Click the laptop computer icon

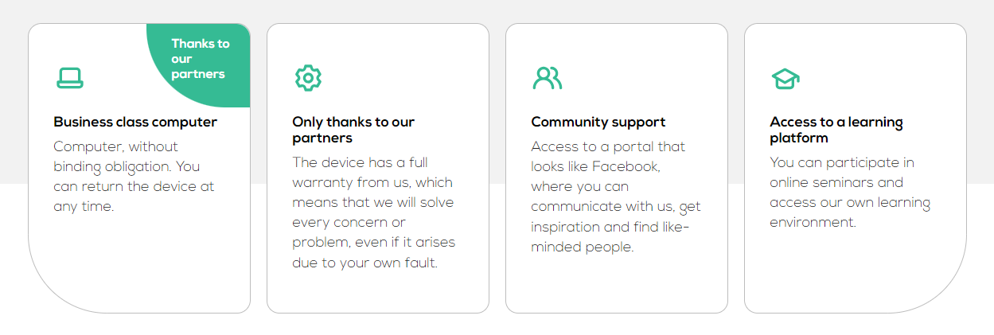pos(70,77)
